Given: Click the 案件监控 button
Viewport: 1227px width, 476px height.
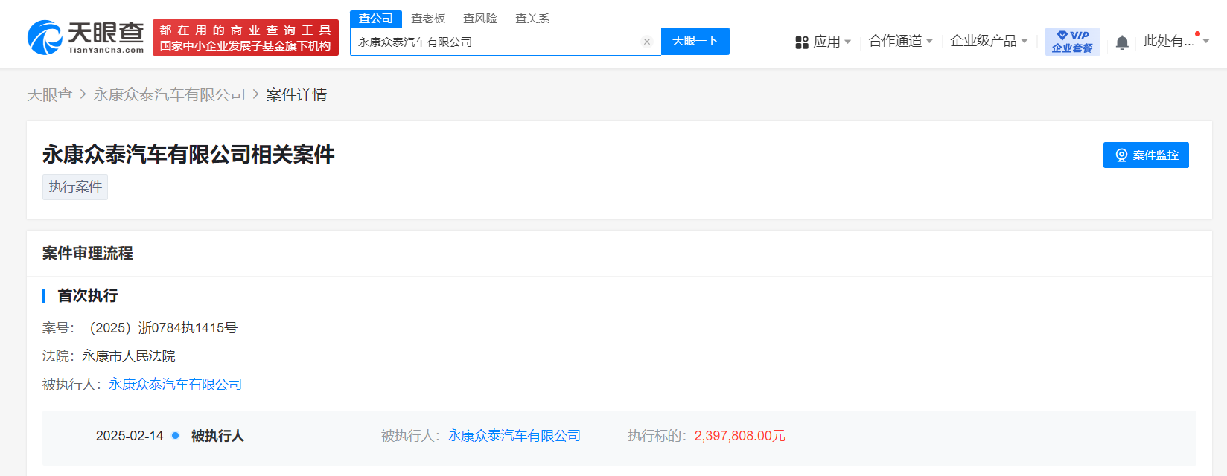Looking at the screenshot, I should tap(1146, 155).
